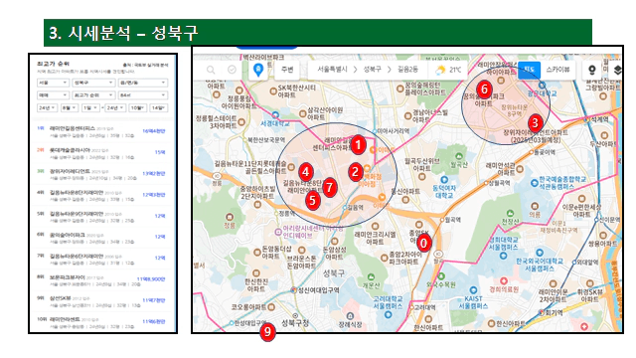The height and width of the screenshot is (358, 636).
Task: Open the start month 8월 dropdown
Action: tap(69, 108)
